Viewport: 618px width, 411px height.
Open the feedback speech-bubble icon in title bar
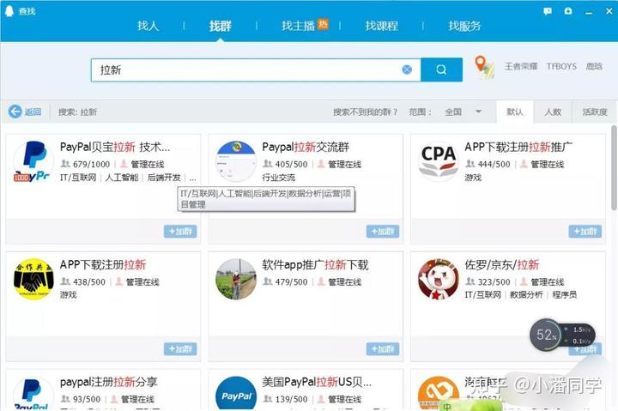tap(548, 11)
